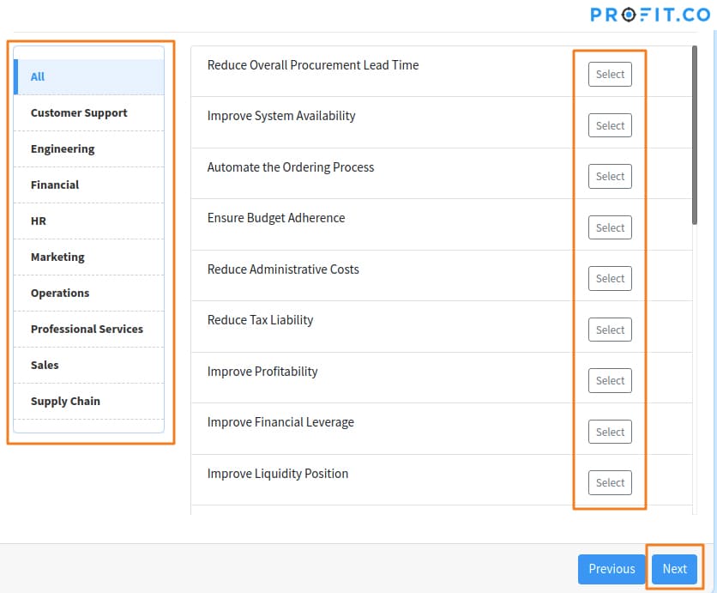Go back with the Previous button
This screenshot has height=593, width=717.
tap(612, 569)
